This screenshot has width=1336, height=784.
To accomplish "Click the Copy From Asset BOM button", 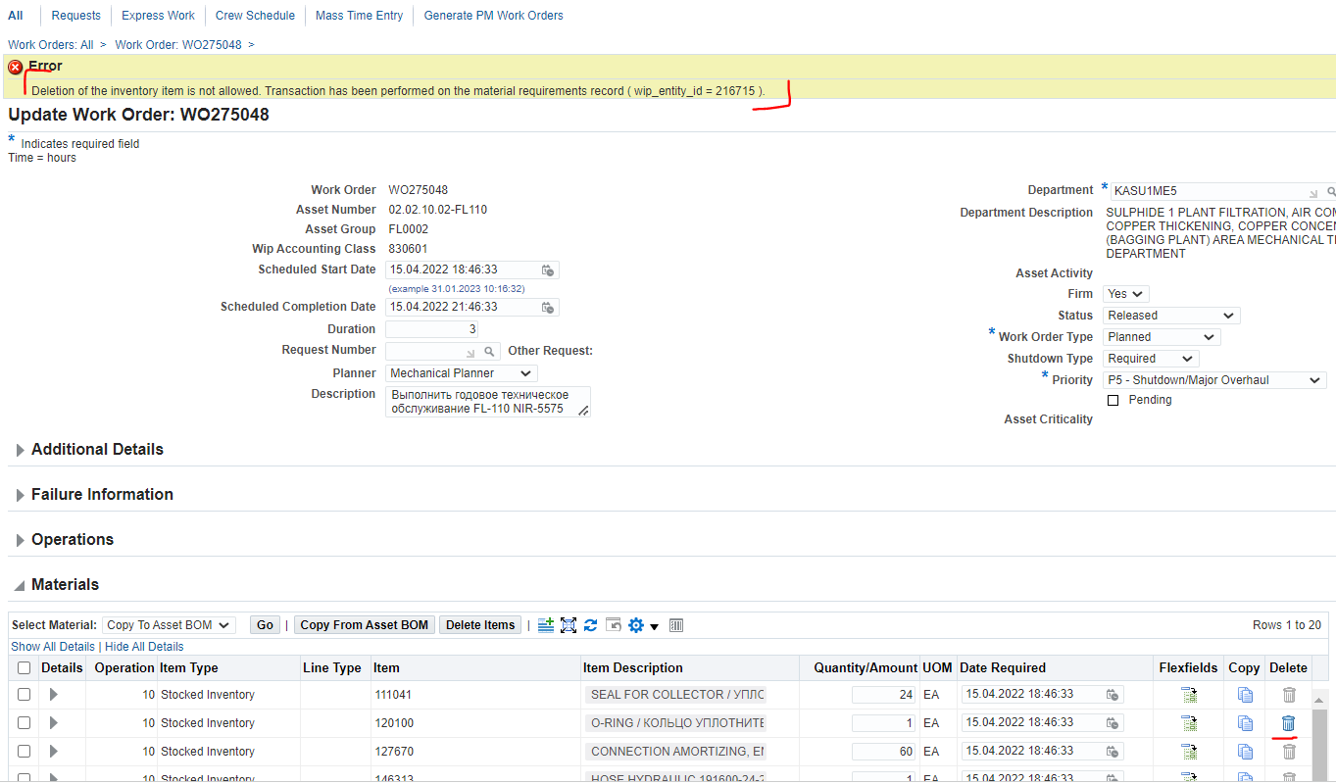I will (x=364, y=624).
